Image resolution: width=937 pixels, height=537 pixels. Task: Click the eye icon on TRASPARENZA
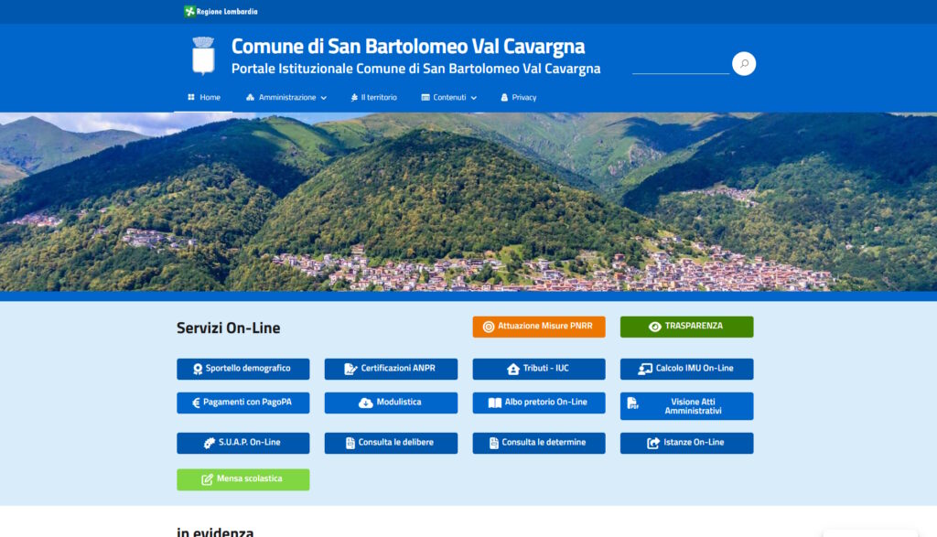pyautogui.click(x=655, y=327)
